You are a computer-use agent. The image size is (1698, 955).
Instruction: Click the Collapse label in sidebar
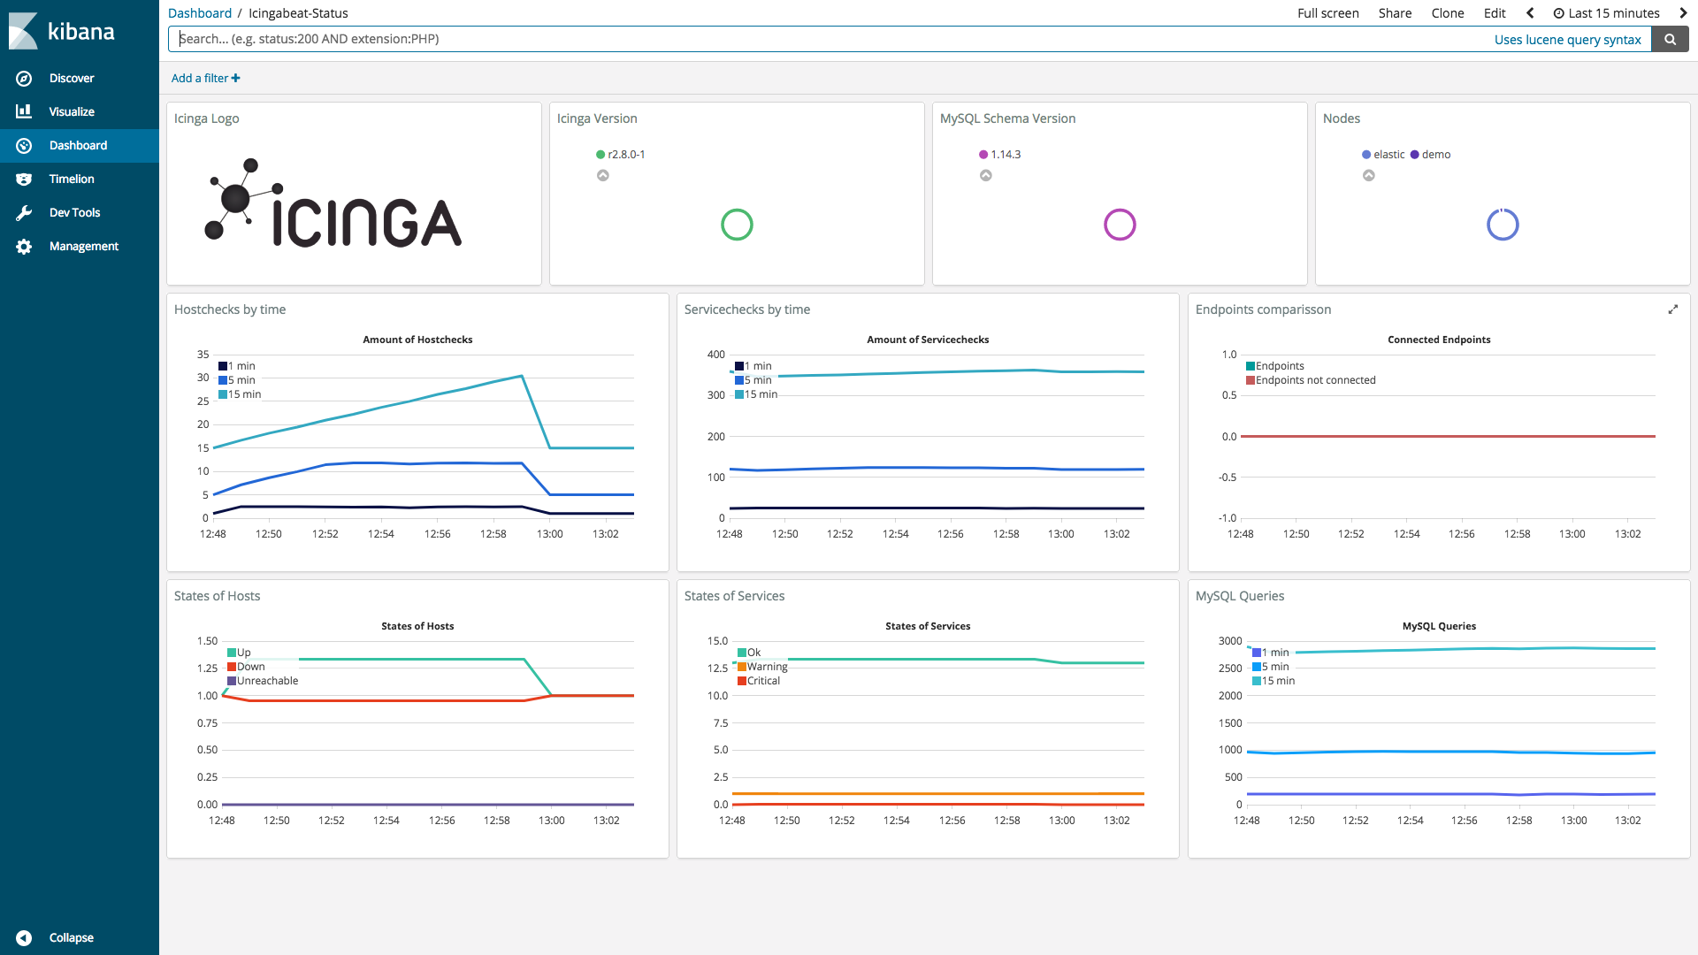click(72, 938)
